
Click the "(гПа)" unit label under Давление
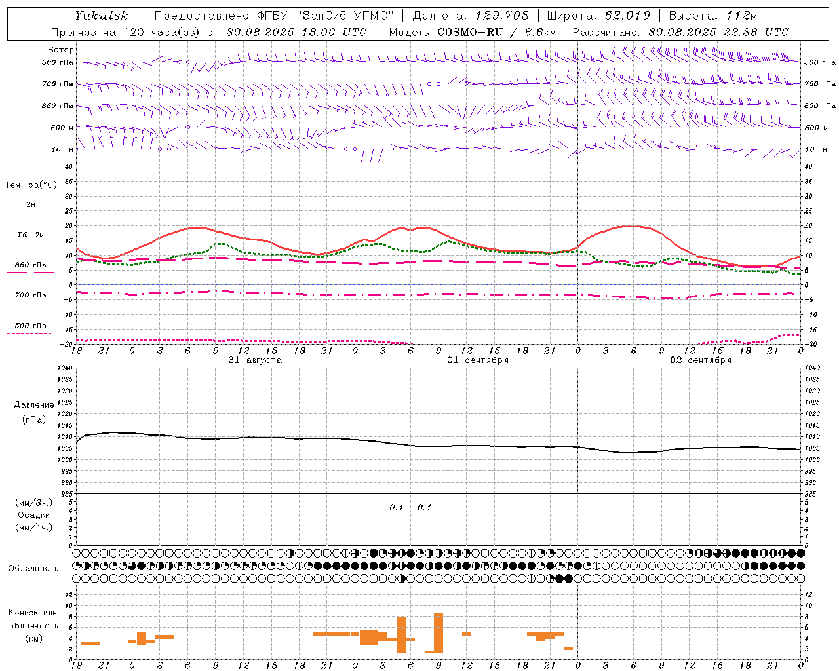tap(34, 420)
